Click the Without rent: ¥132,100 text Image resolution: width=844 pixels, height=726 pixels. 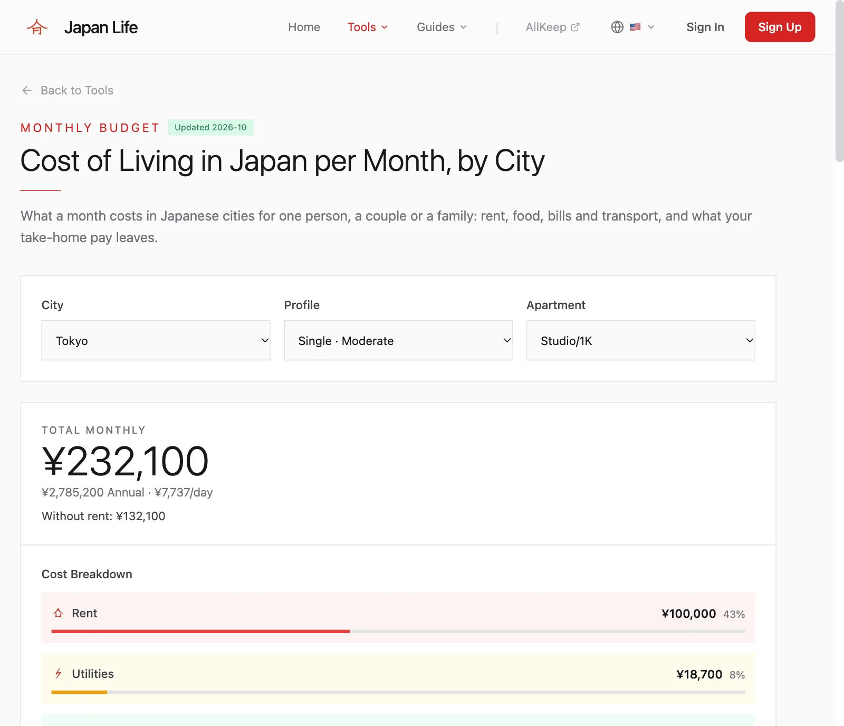point(103,516)
